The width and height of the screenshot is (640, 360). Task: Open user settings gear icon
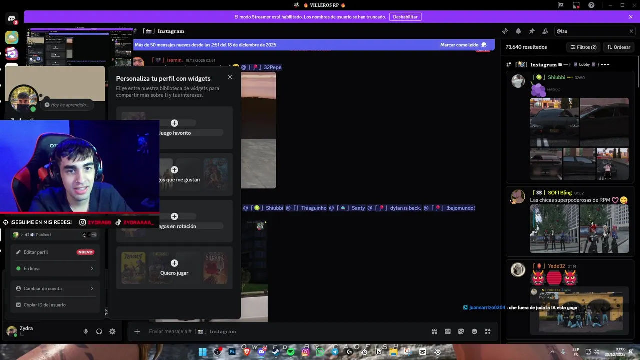click(x=112, y=331)
